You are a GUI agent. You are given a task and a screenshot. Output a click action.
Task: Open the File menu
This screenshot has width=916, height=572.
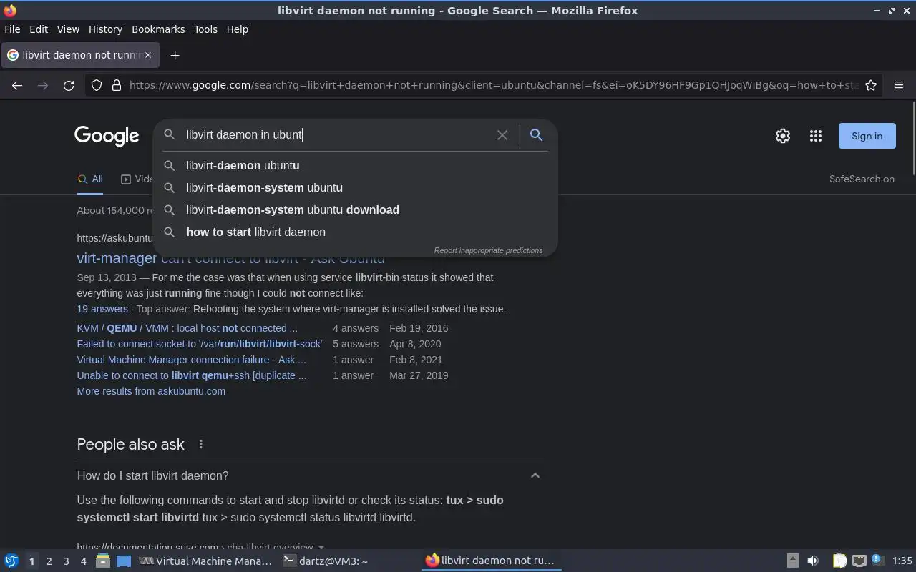tap(12, 29)
